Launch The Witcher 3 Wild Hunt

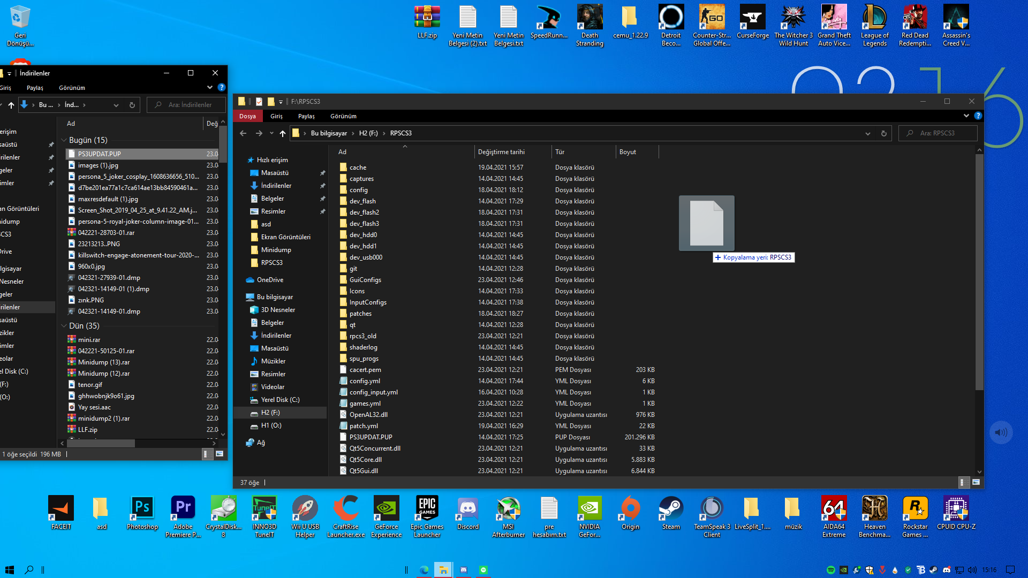pyautogui.click(x=793, y=25)
